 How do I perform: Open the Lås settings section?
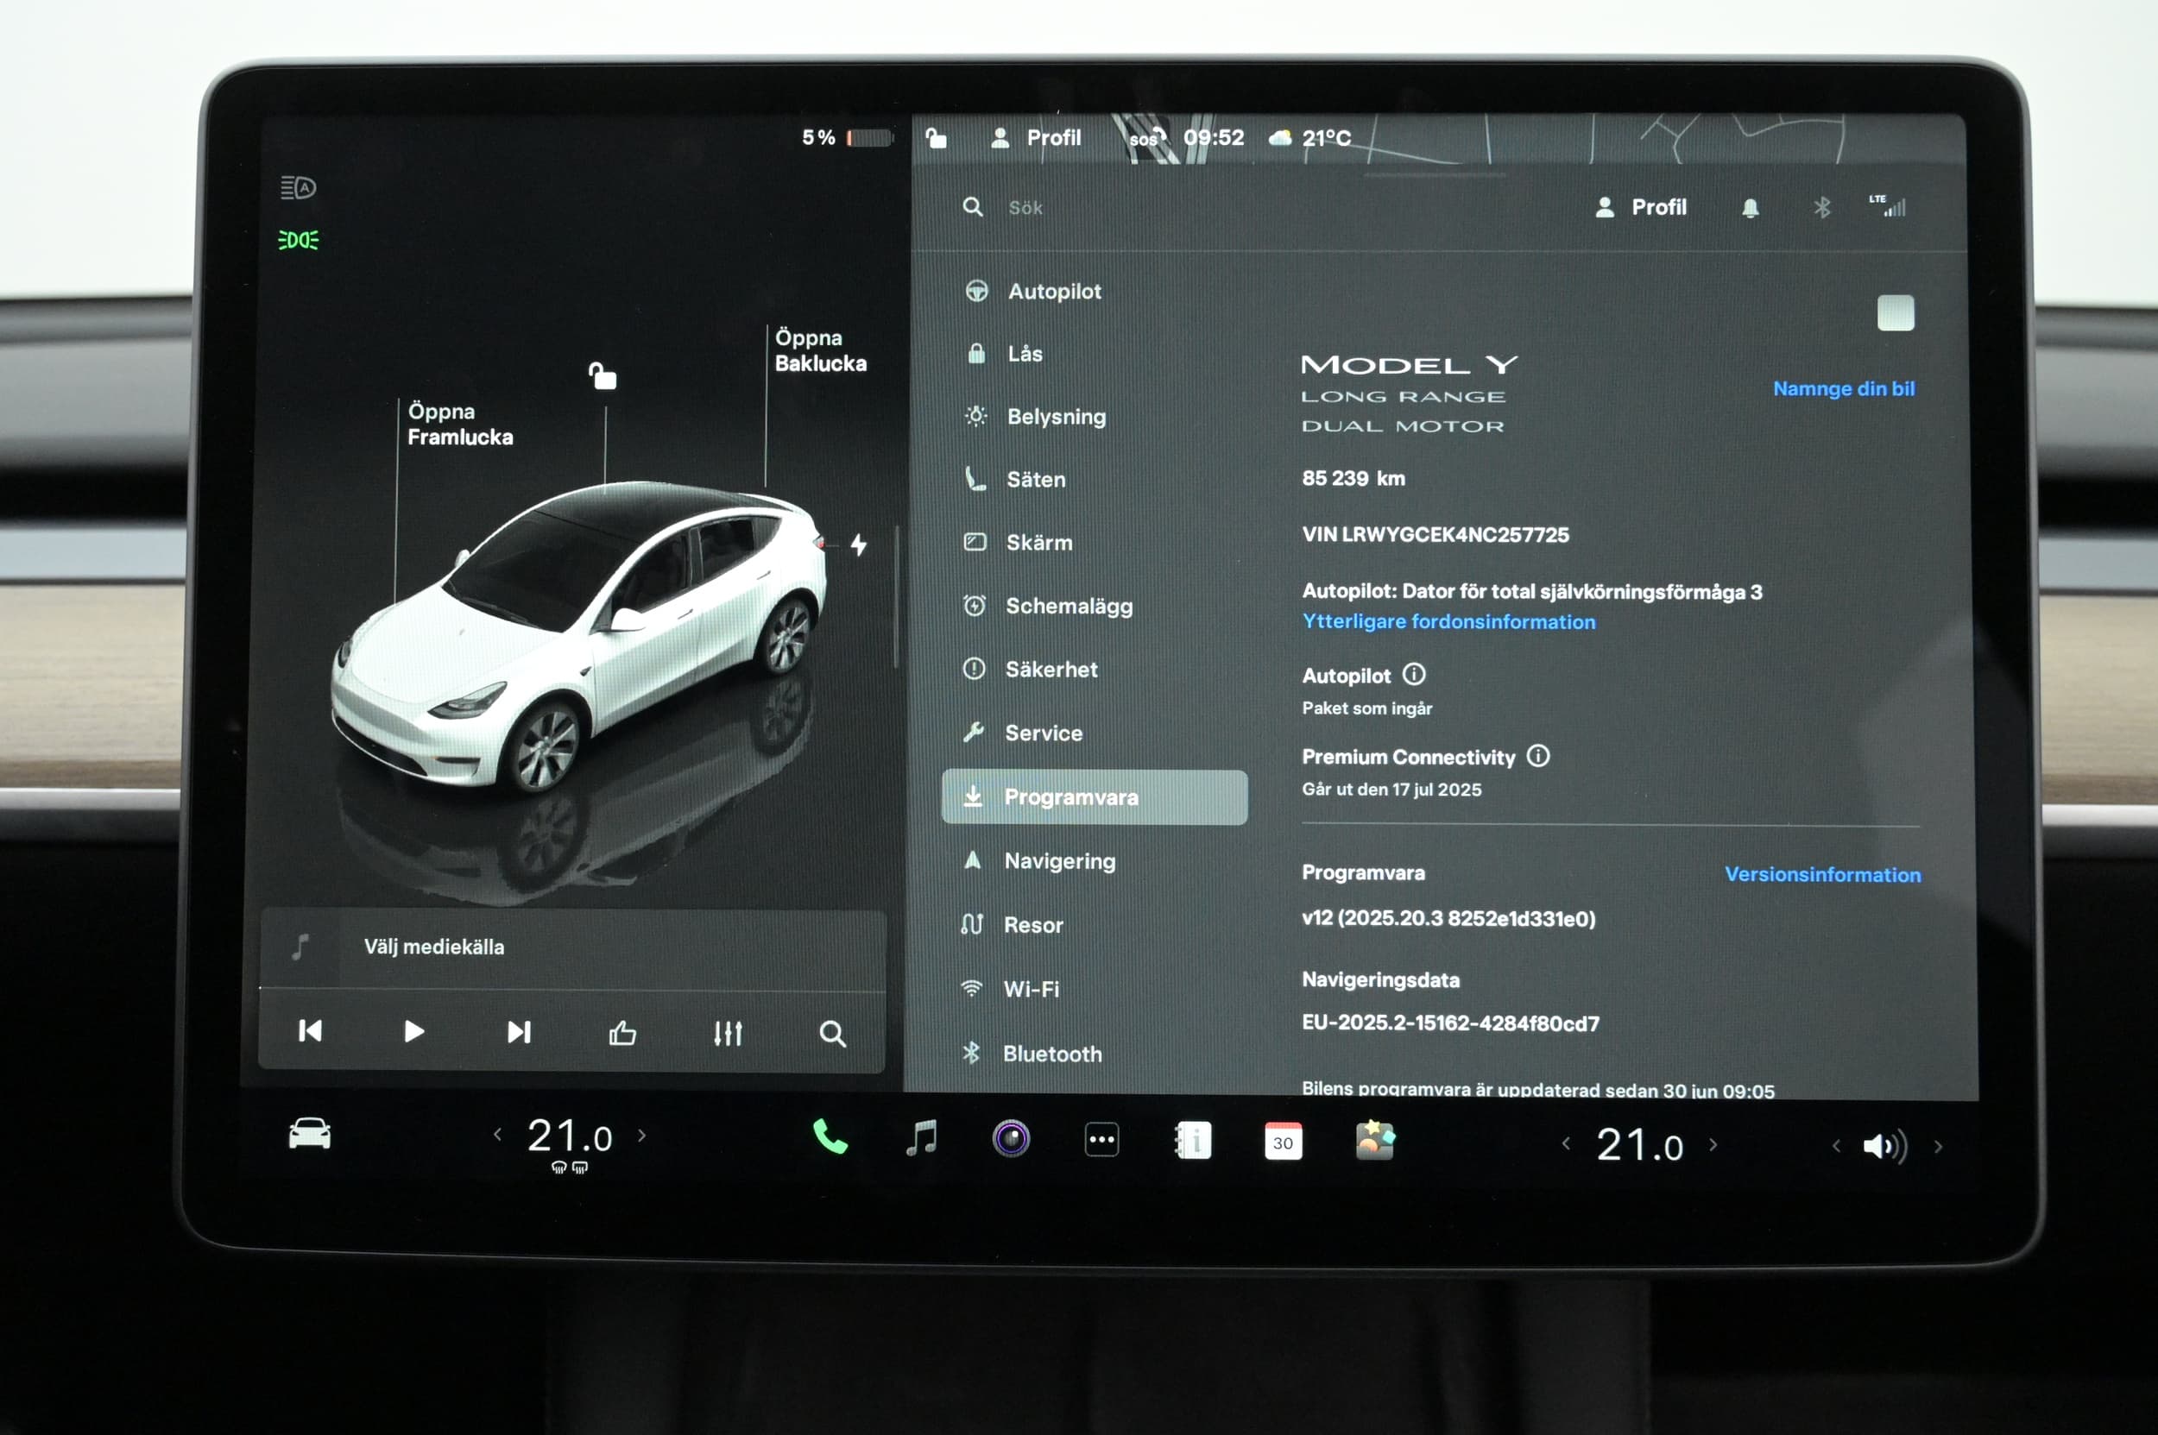pyautogui.click(x=1005, y=353)
